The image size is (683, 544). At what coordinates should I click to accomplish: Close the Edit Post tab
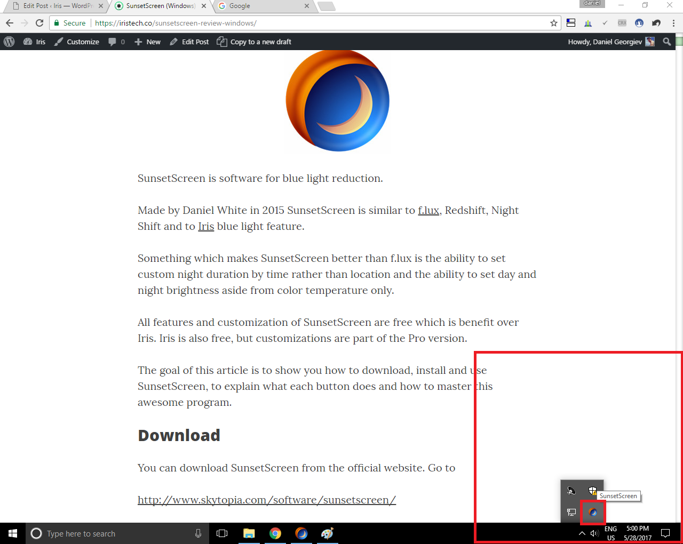click(101, 6)
